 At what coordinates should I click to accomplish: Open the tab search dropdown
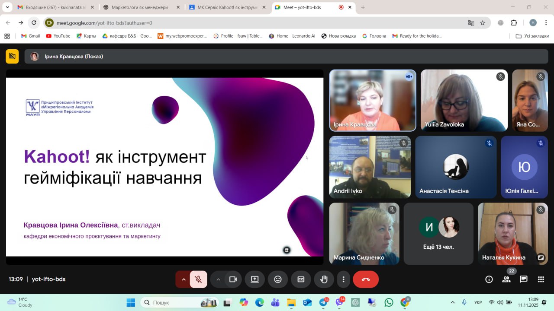[x=7, y=7]
